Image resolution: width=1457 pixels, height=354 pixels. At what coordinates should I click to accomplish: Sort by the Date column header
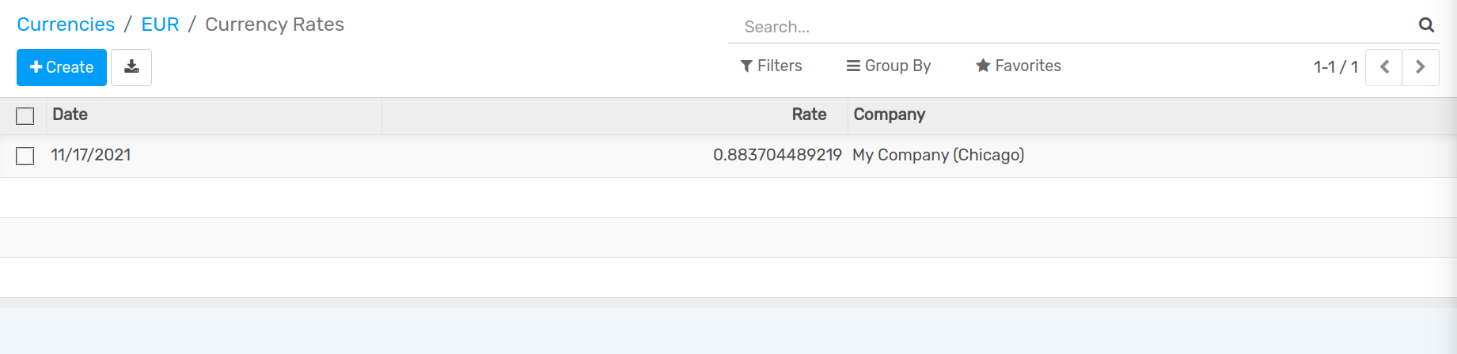(x=70, y=115)
